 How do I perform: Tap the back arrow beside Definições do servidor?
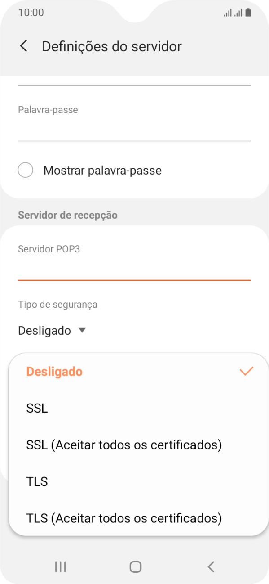click(x=23, y=46)
